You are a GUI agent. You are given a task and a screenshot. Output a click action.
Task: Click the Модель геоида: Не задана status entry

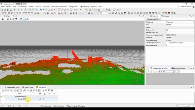[76, 106]
